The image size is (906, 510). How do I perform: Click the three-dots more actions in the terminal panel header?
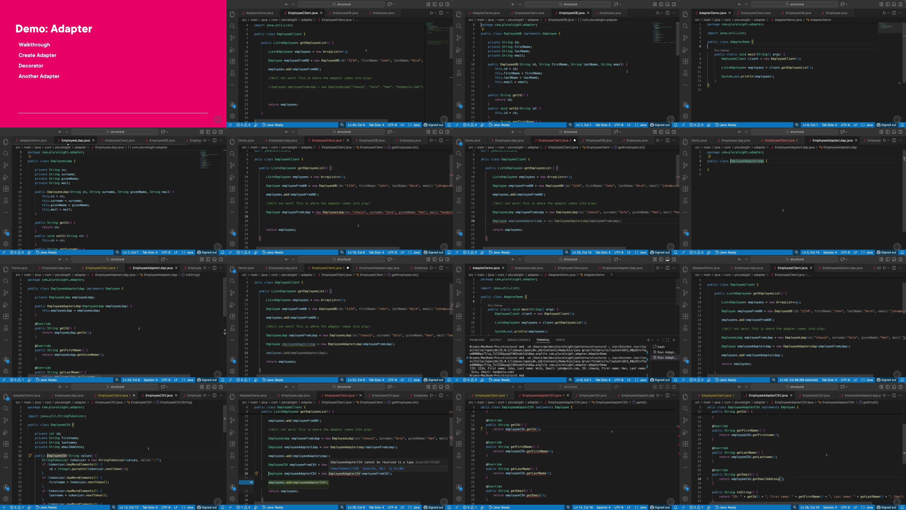(x=658, y=340)
